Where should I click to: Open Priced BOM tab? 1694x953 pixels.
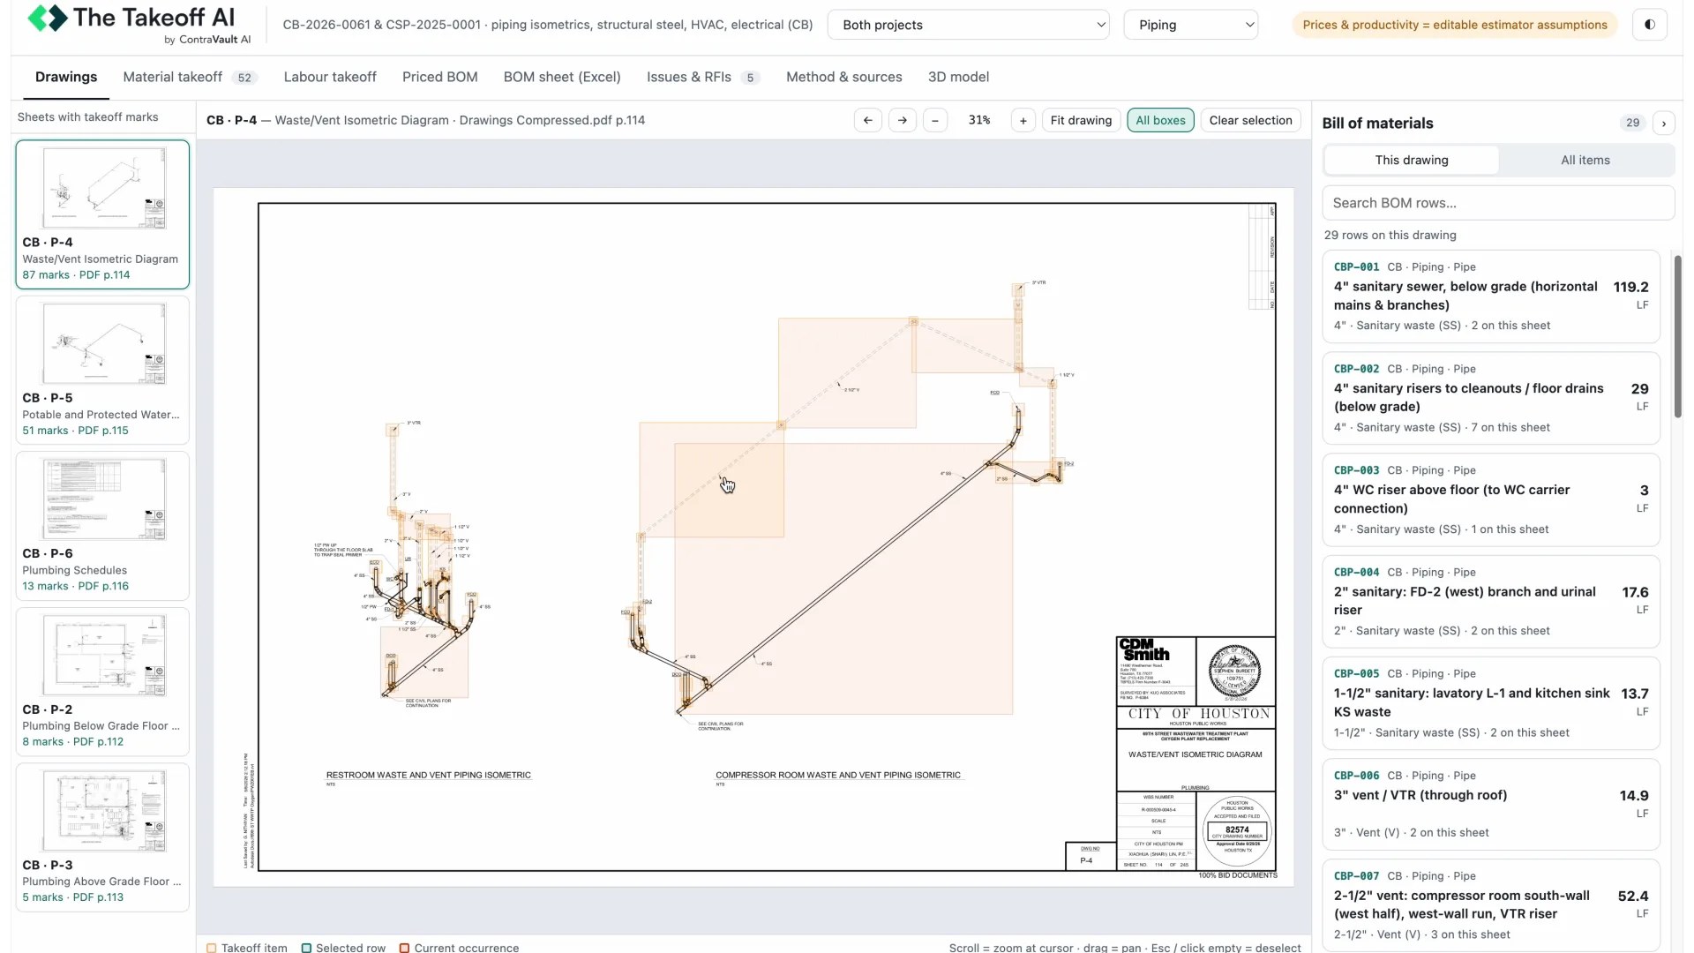coord(439,77)
